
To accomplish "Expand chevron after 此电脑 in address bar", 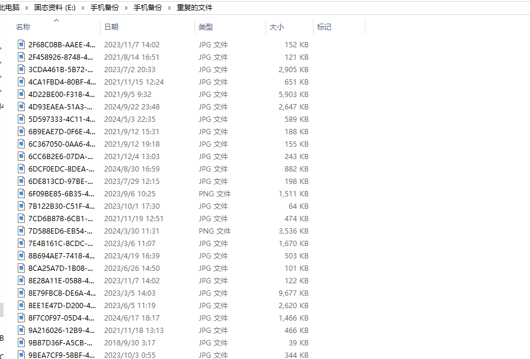I will tap(27, 8).
